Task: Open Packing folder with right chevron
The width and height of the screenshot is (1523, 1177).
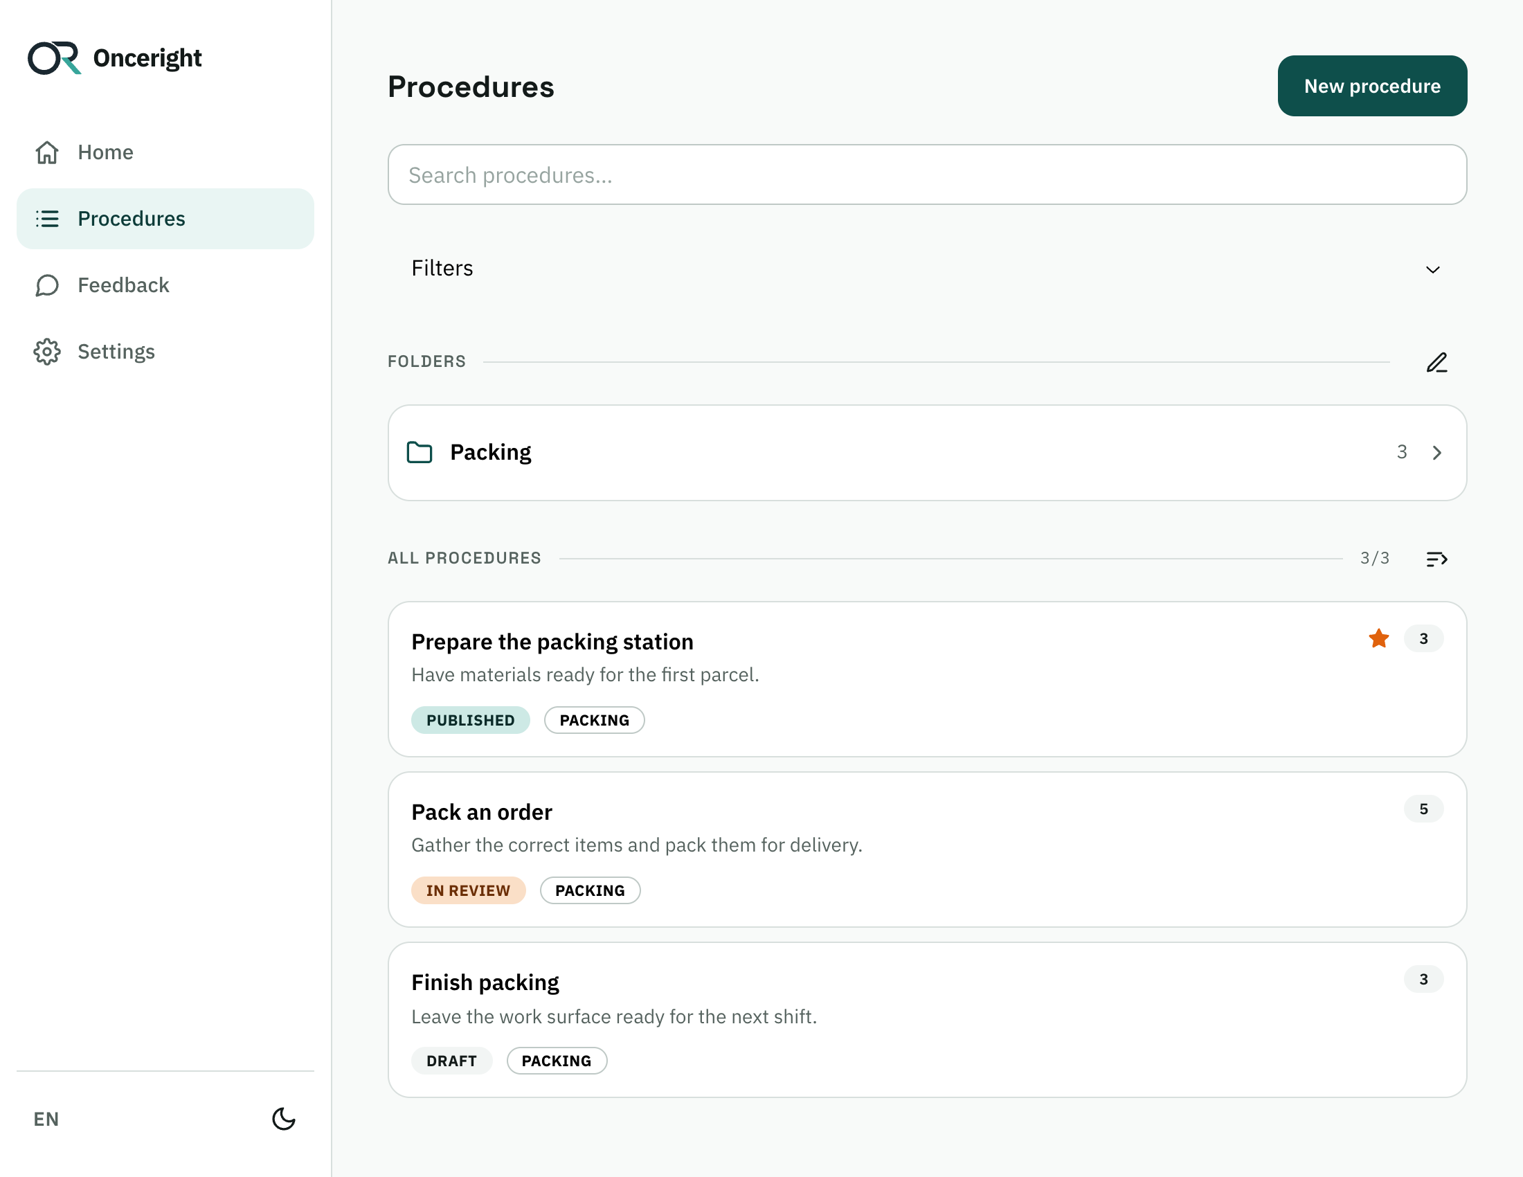Action: pyautogui.click(x=1436, y=453)
